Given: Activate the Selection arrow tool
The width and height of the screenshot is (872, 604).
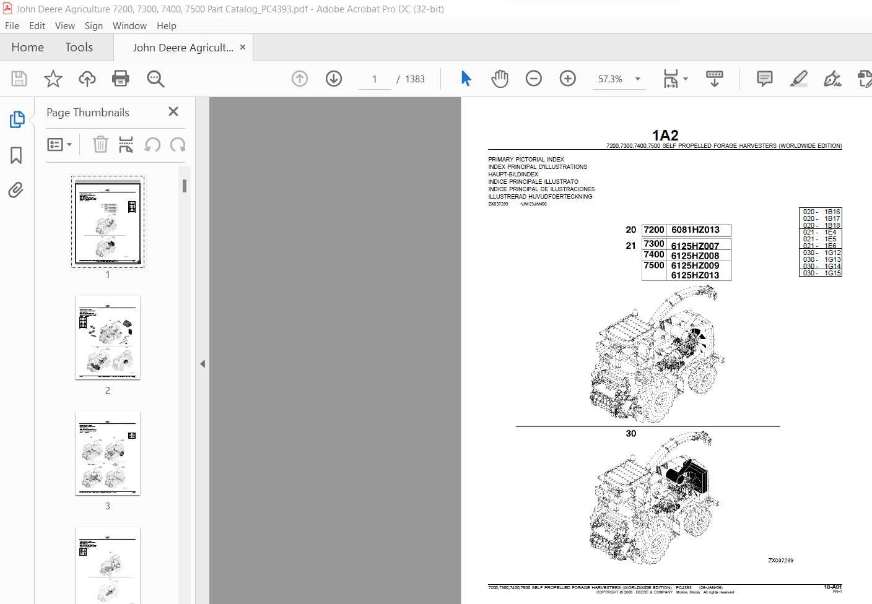Looking at the screenshot, I should pos(466,79).
